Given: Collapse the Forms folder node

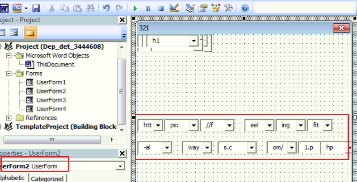Looking at the screenshot, I should coord(8,74).
